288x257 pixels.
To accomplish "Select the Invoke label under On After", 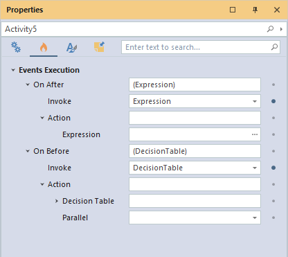I will [60, 101].
